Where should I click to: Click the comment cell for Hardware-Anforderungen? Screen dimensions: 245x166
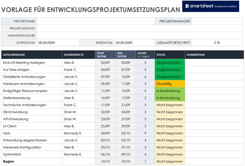214,84
